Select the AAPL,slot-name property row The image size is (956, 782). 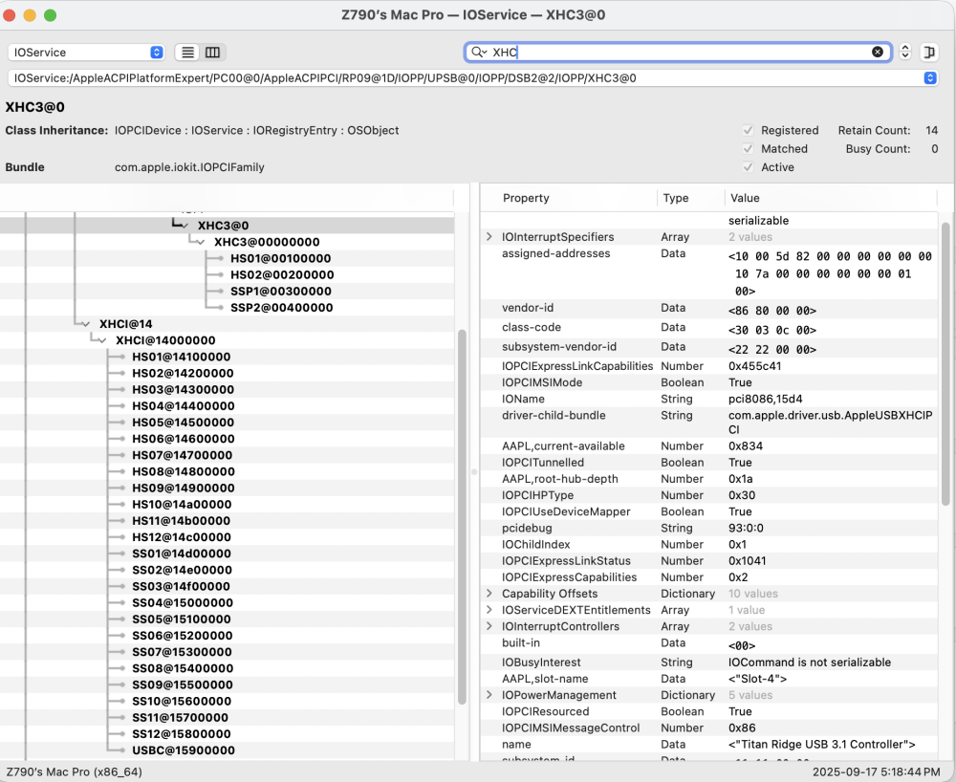[709, 679]
